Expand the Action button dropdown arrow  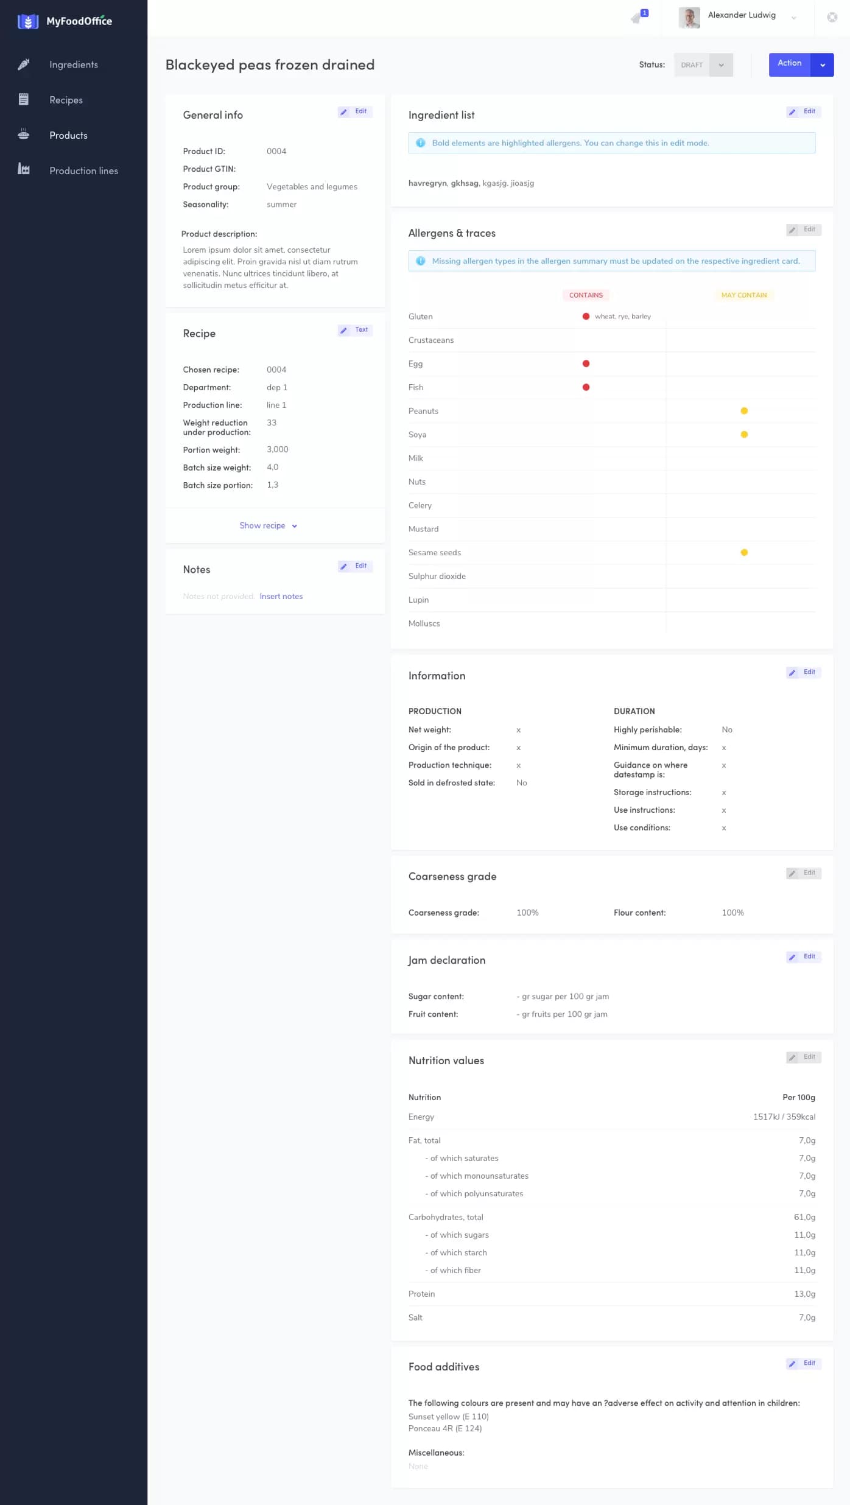(822, 65)
